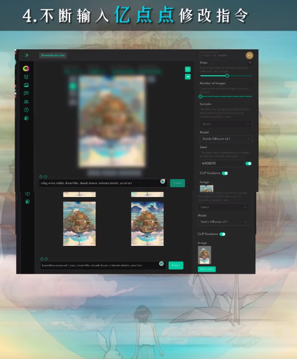This screenshot has height=359, width=297.
Task: Click the Show editor button
Action: coord(207,269)
